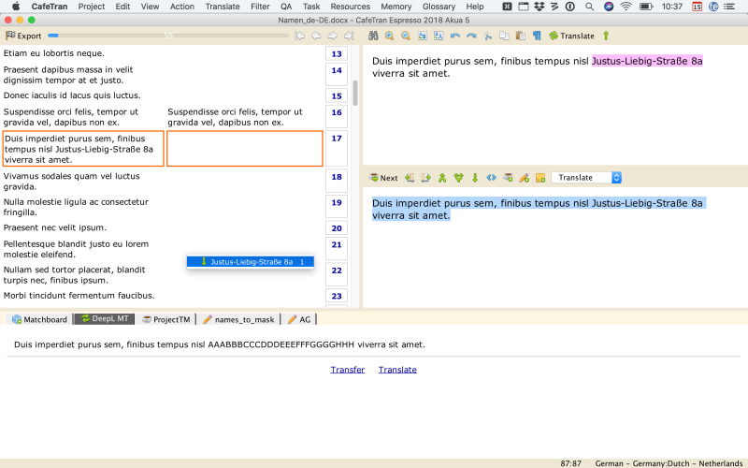Click the green split segment icon

click(x=458, y=178)
